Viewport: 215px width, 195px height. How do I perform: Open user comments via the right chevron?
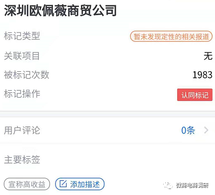[206, 130]
